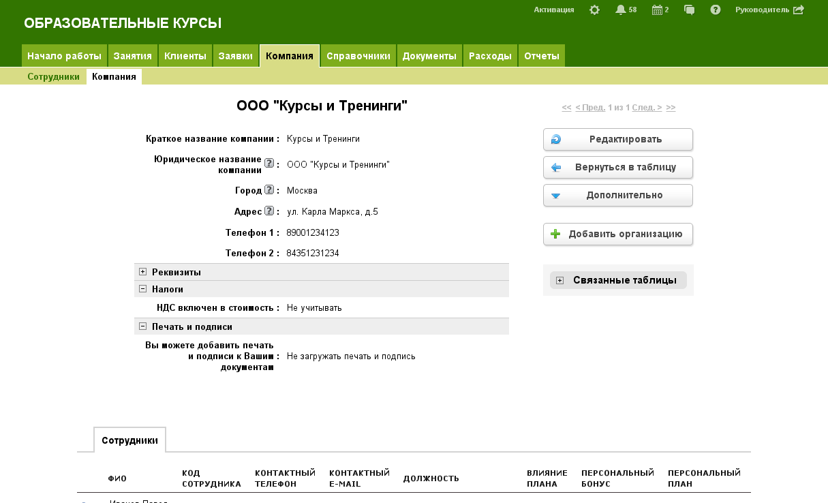The width and height of the screenshot is (828, 503).
Task: Click help icon next to Адрес
Action: [x=269, y=211]
